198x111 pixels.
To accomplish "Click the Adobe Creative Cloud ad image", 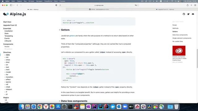I will [179, 51].
